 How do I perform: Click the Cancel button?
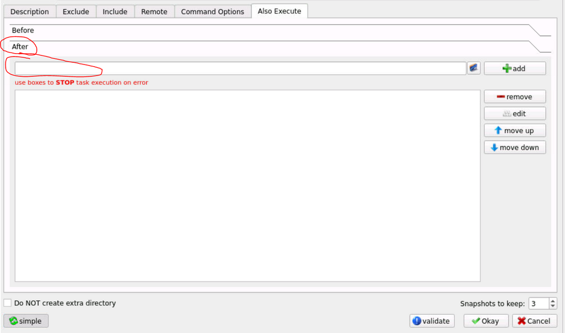coord(534,321)
